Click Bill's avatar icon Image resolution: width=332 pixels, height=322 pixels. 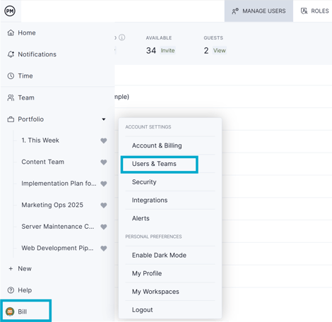(x=10, y=311)
